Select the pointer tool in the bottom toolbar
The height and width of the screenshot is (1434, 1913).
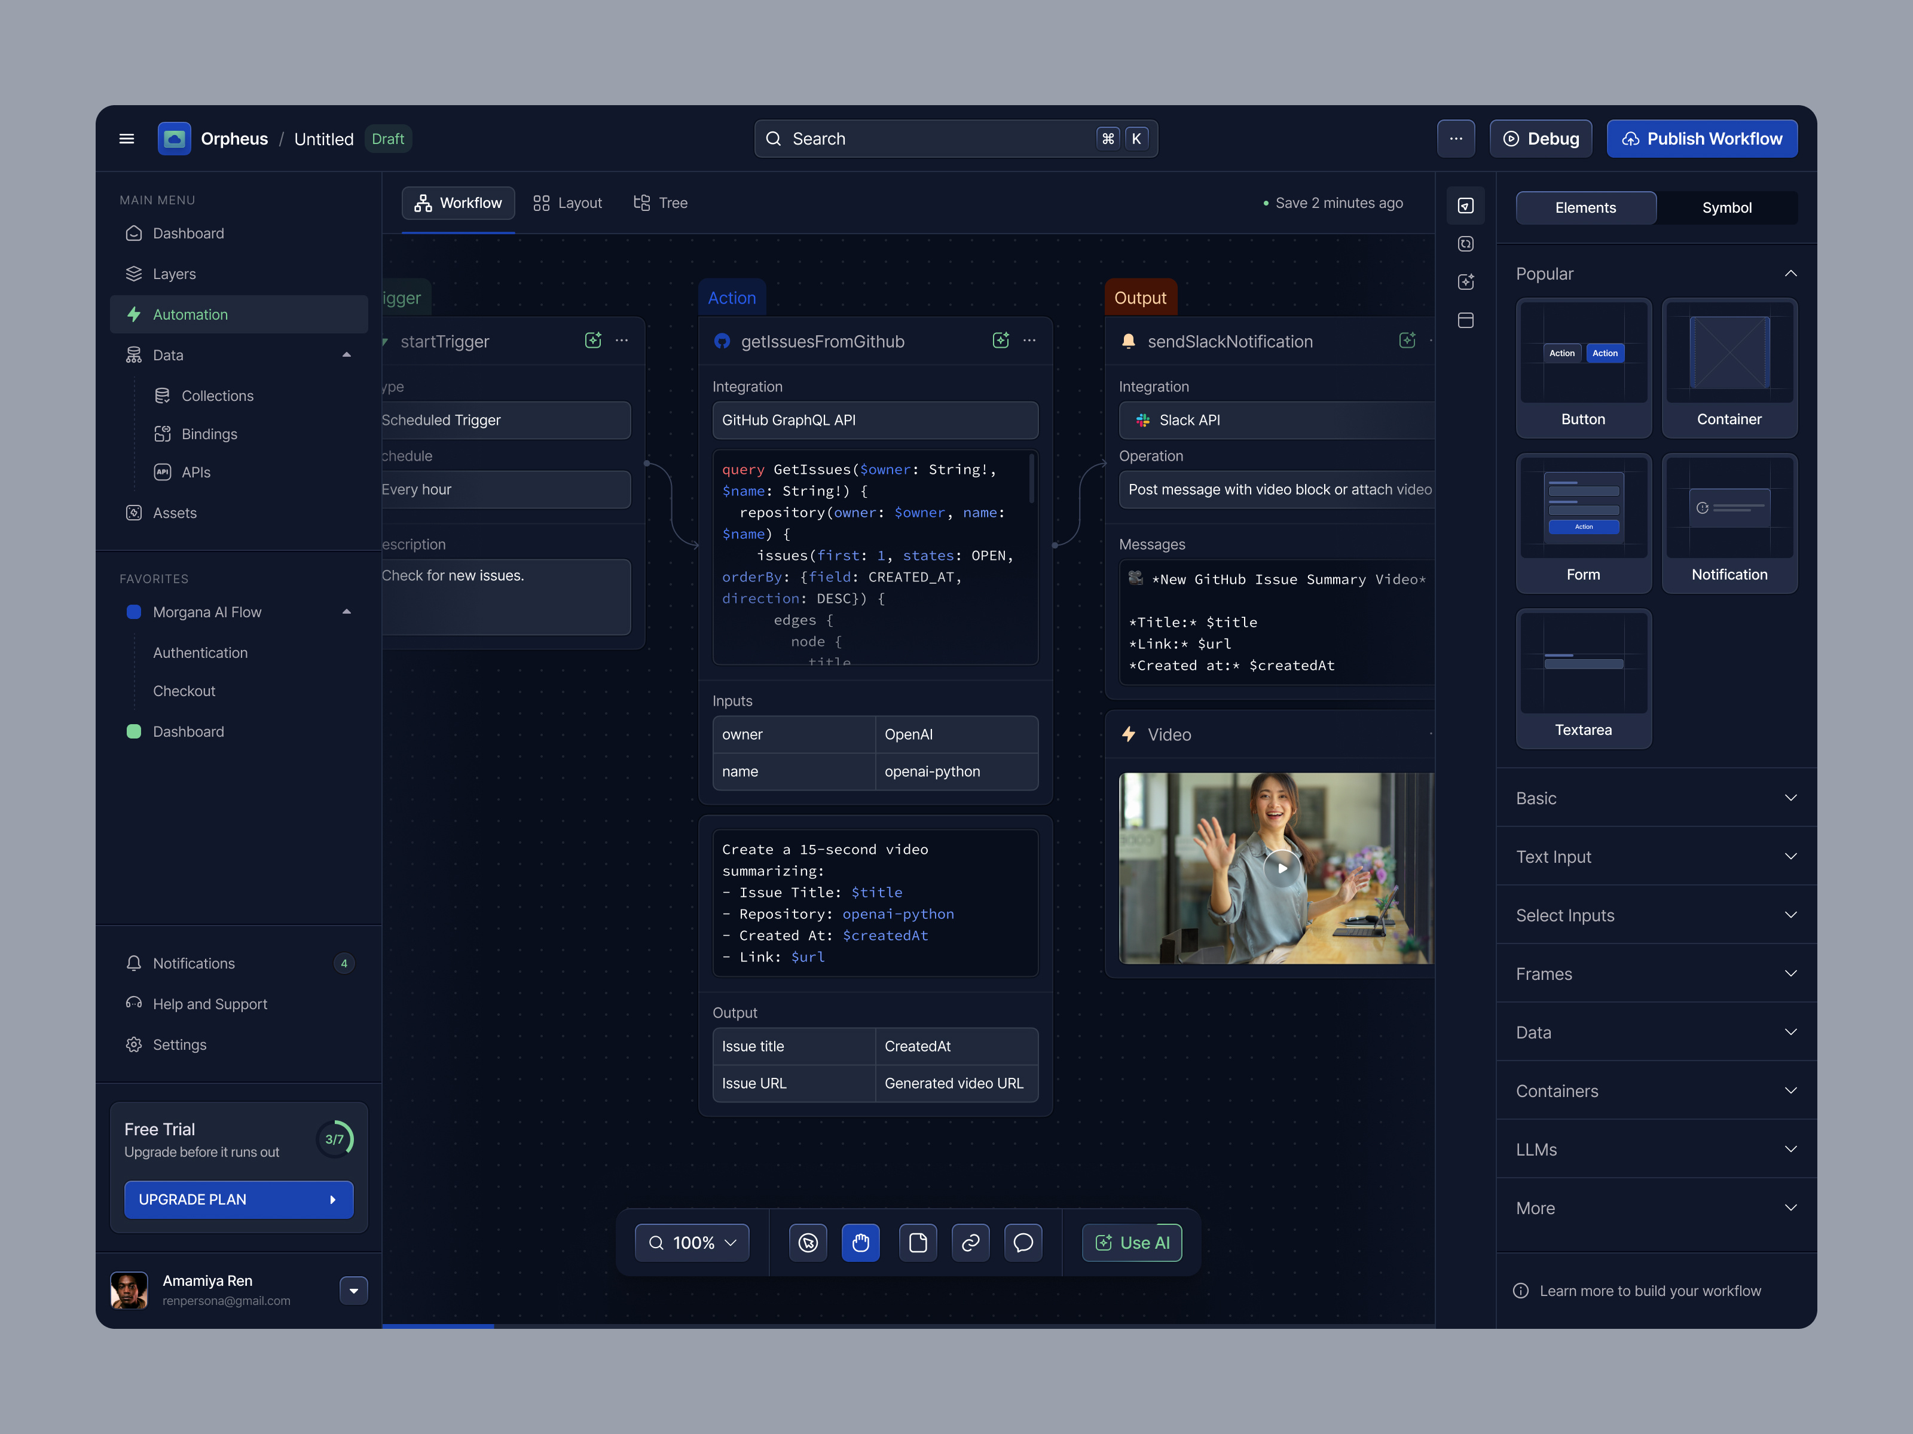[808, 1242]
